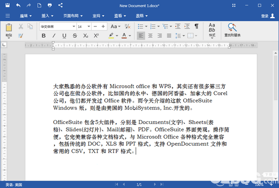This screenshot has width=279, height=188.
Task: Click the scrollbar up arrow
Action: (276, 53)
